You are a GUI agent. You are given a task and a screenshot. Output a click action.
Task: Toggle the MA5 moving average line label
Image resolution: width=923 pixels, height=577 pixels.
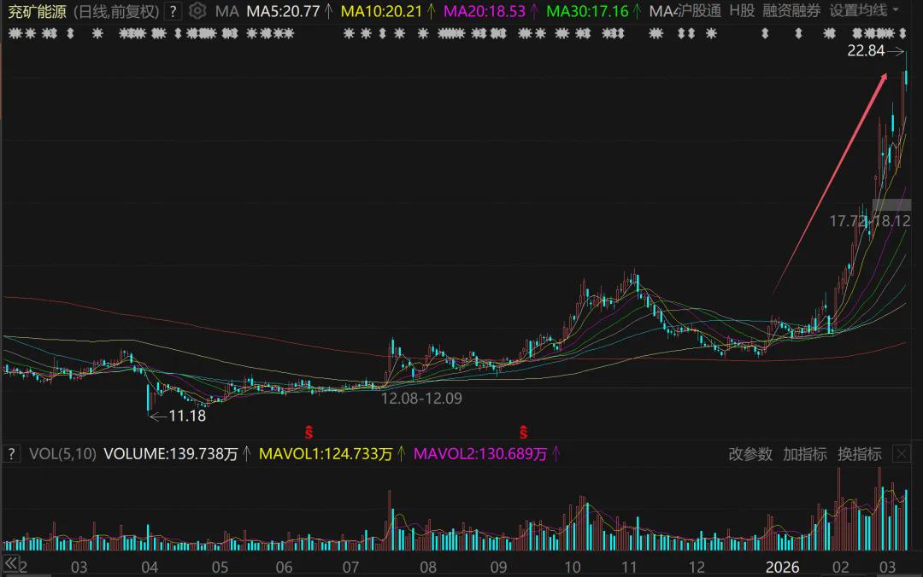pyautogui.click(x=283, y=11)
